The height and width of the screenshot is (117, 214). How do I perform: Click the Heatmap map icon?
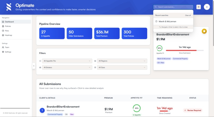(3, 35)
